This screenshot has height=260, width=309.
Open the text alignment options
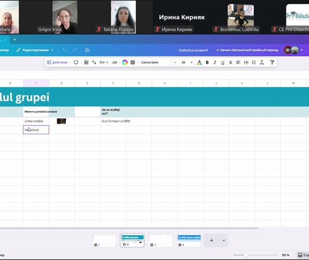(x=238, y=63)
